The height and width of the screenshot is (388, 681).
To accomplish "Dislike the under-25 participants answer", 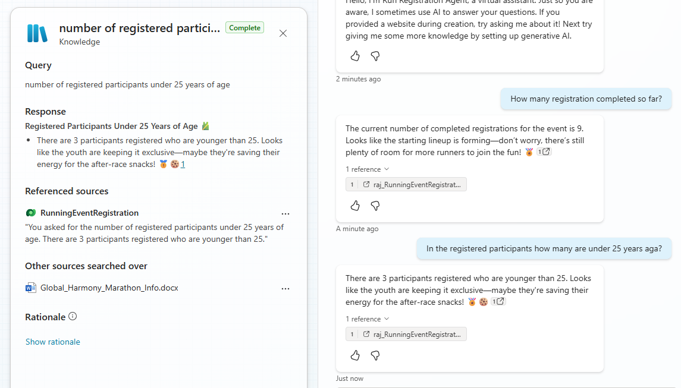I will tap(375, 355).
